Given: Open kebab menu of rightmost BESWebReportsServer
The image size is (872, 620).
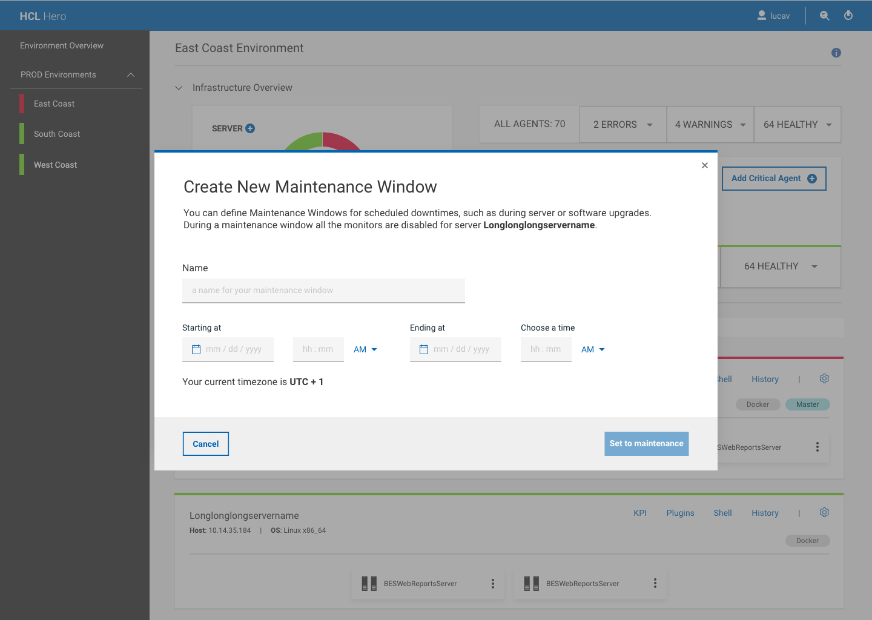Looking at the screenshot, I should pyautogui.click(x=655, y=583).
